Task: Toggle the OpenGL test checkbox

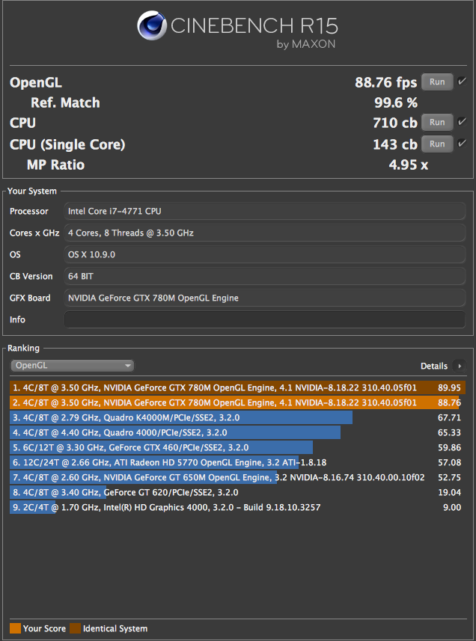Action: [x=462, y=81]
